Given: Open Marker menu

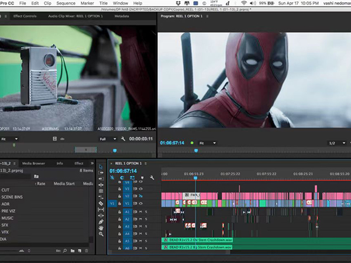Looking at the screenshot, I should [x=87, y=3].
